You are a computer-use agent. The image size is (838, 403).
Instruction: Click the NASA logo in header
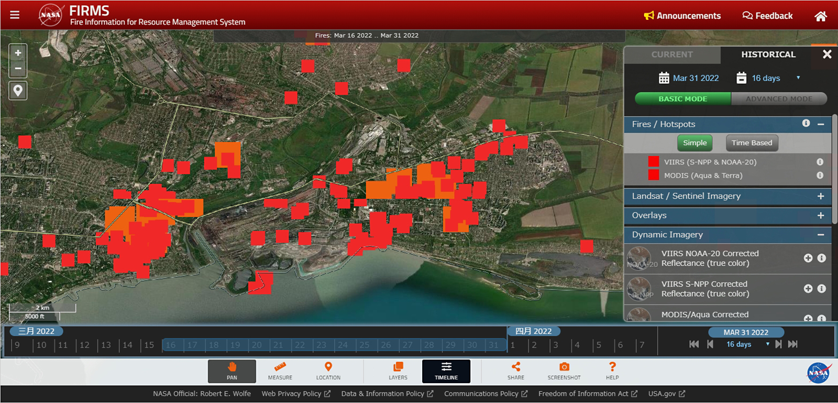[50, 15]
